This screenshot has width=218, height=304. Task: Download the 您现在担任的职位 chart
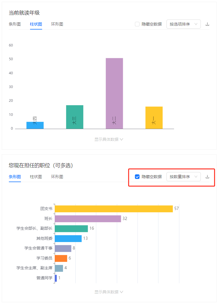coord(207,177)
